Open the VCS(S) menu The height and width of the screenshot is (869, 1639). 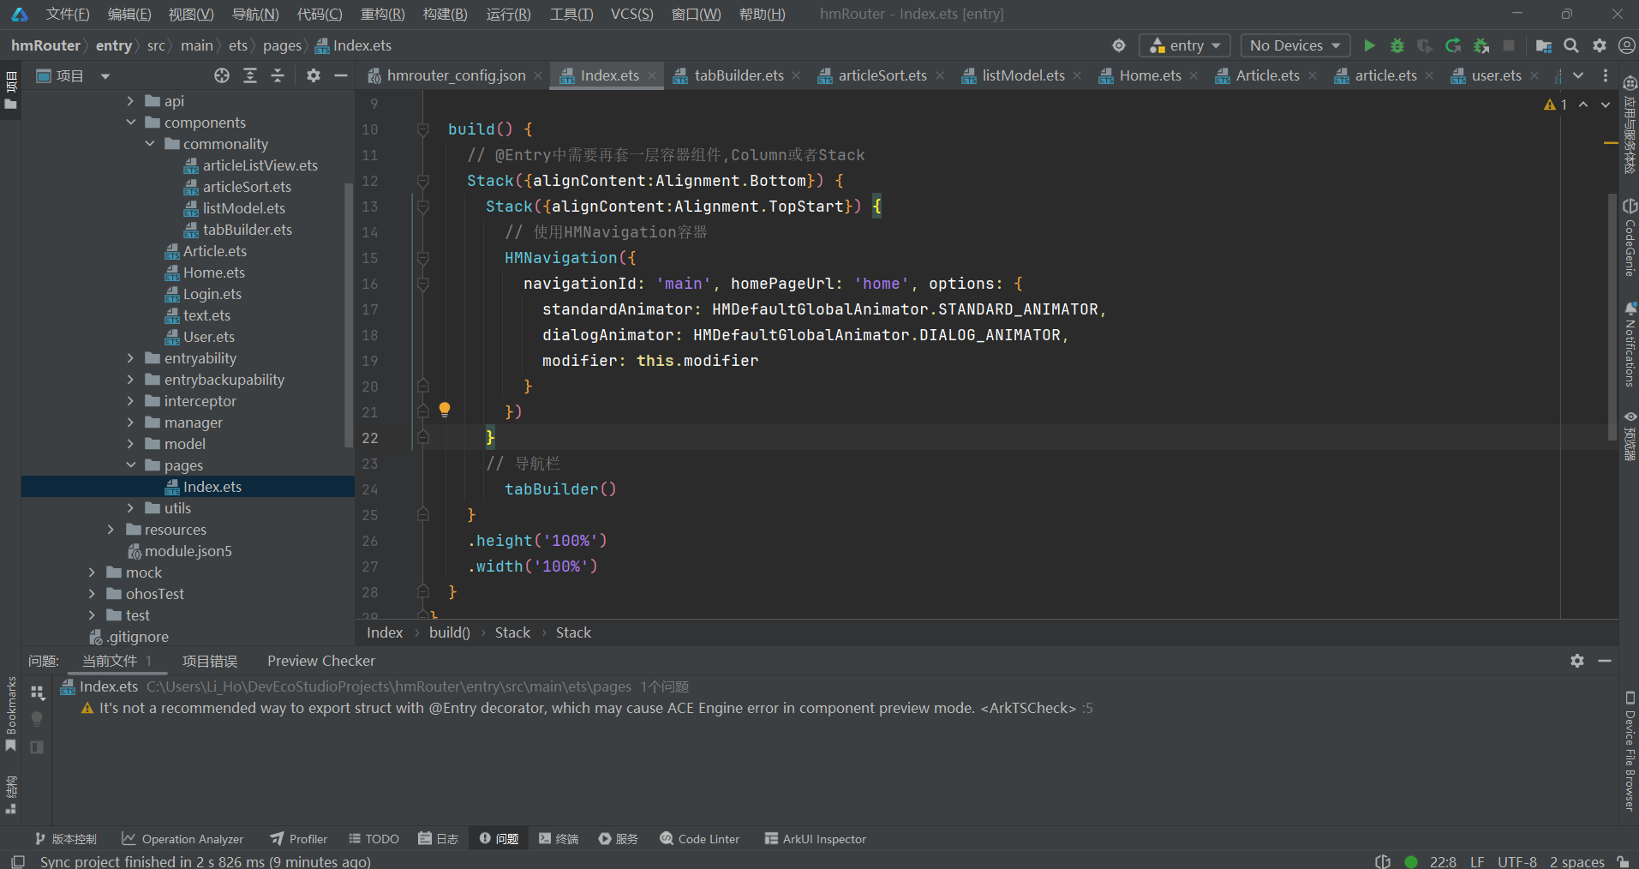pyautogui.click(x=631, y=14)
